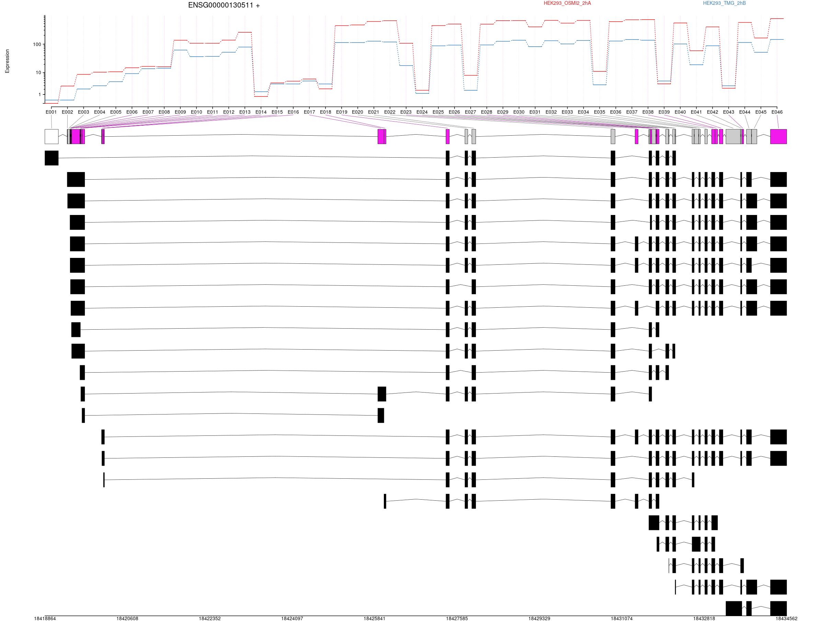Click the large magenta last exon in the gene model
Screen dimensions: 824x625
pos(779,136)
